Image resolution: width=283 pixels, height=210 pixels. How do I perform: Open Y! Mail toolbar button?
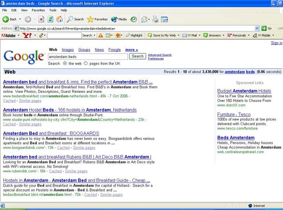coord(190,35)
